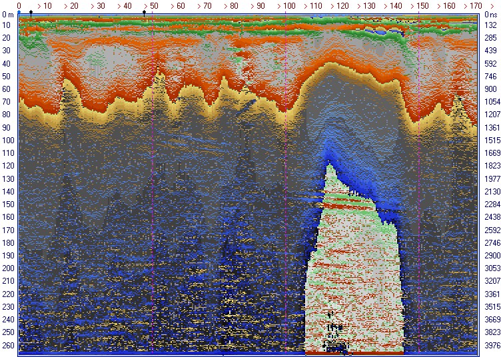The height and width of the screenshot is (357, 501).
Task: Click the 0 m depth axis label
Action: (x=8, y=14)
